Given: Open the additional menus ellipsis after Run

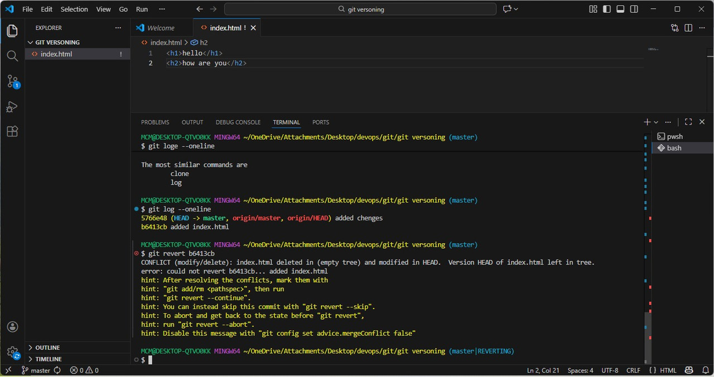Looking at the screenshot, I should click(162, 9).
